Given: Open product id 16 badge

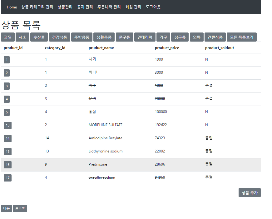Looking at the screenshot, I should click(7, 165).
